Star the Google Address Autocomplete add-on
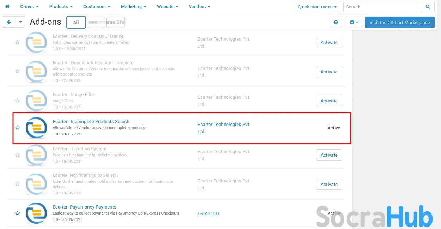 (17, 71)
